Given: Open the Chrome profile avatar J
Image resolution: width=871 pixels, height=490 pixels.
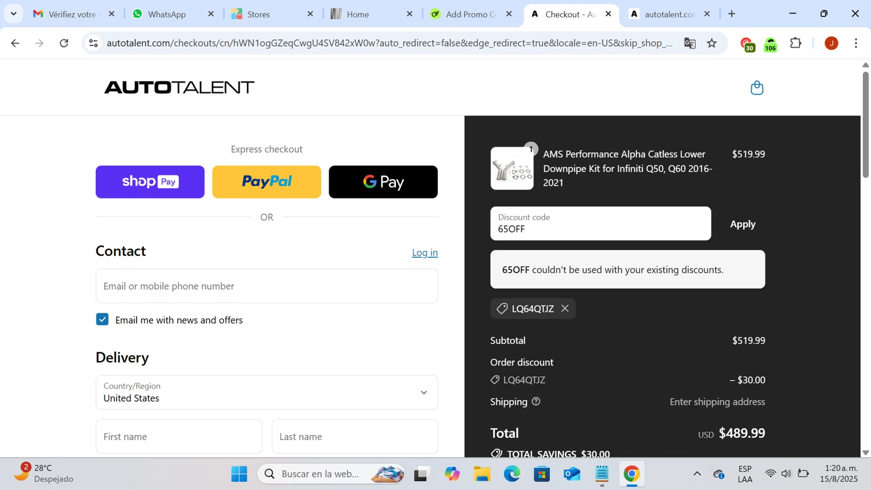Looking at the screenshot, I should pyautogui.click(x=832, y=43).
